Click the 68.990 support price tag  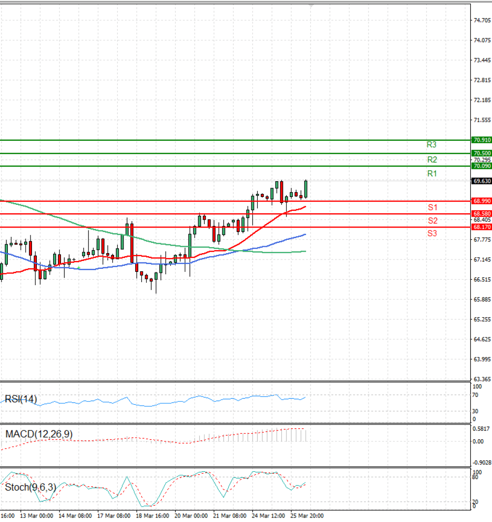pyautogui.click(x=482, y=201)
